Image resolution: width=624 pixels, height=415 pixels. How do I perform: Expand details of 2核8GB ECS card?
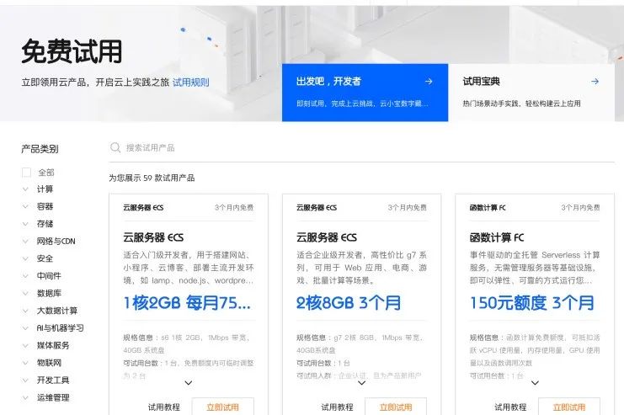point(362,383)
